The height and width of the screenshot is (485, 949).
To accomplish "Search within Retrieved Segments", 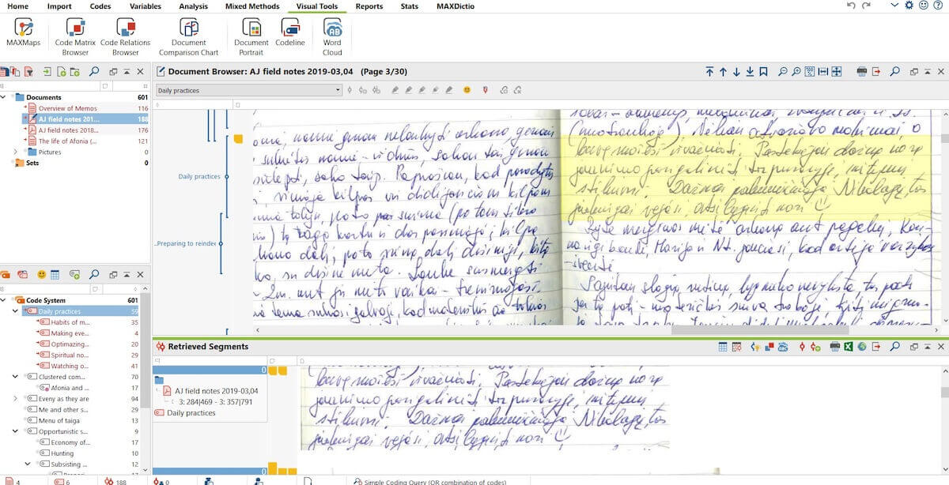I will (894, 347).
